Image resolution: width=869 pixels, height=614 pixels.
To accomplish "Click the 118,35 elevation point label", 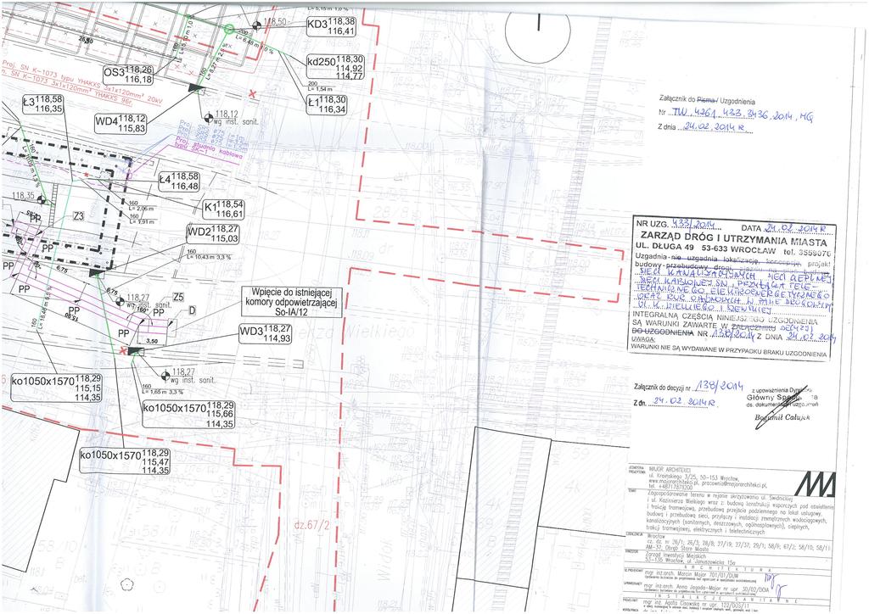I will coord(23,195).
